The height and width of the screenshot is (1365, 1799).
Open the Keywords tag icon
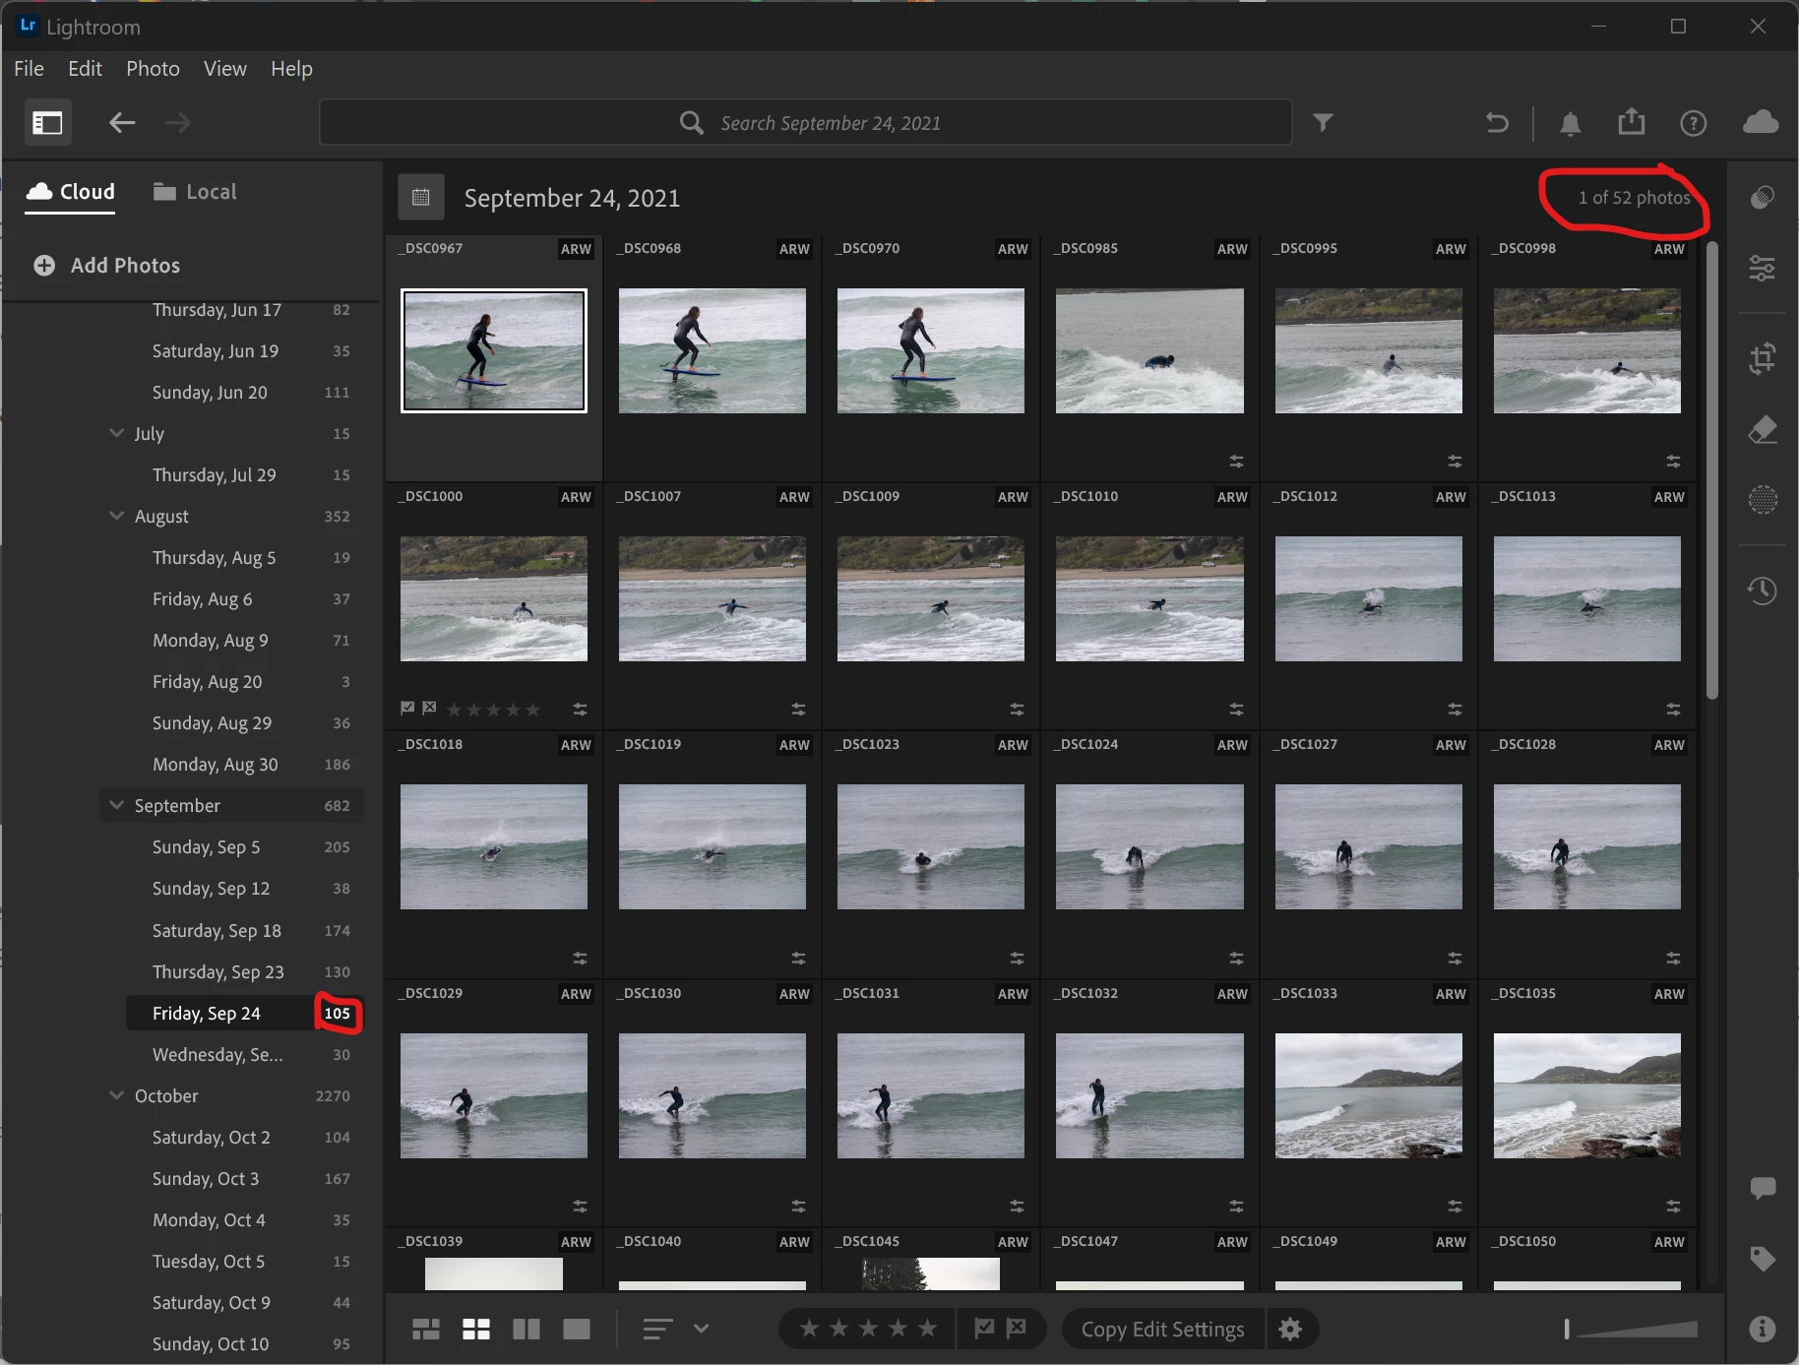(x=1763, y=1259)
